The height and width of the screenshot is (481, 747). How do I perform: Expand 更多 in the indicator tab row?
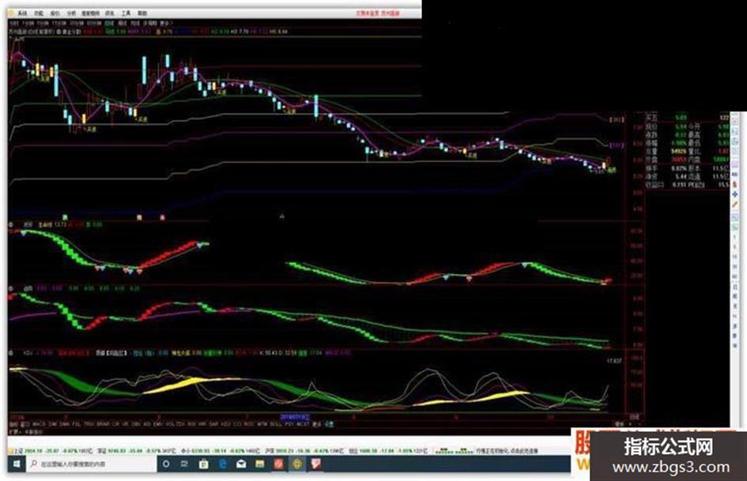[x=317, y=423]
